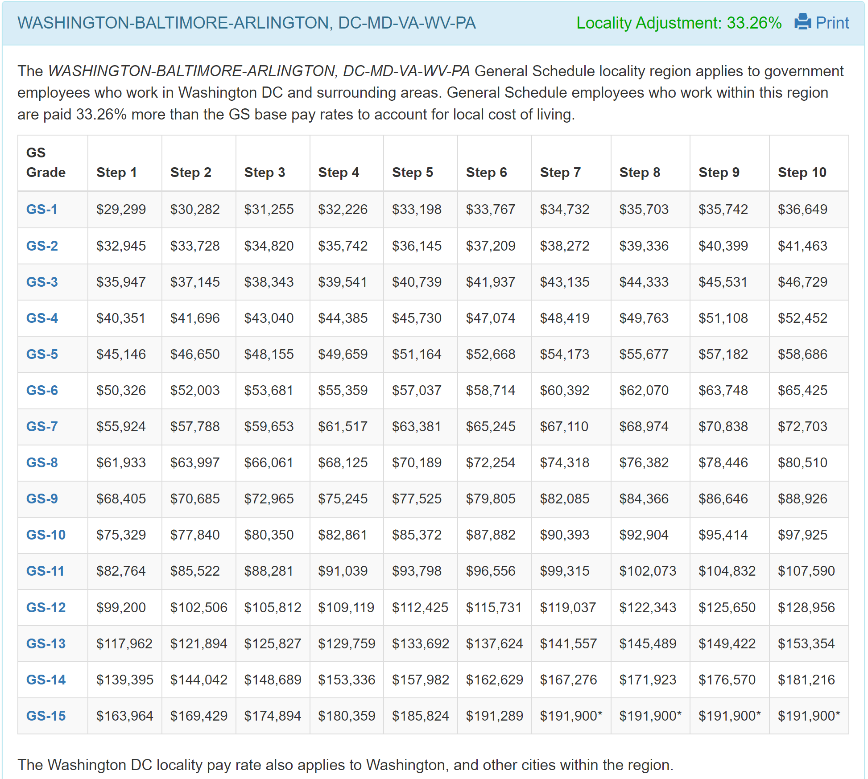Viewport: 868px width, 779px height.
Task: Open the GS-8 grade link
Action: [42, 462]
